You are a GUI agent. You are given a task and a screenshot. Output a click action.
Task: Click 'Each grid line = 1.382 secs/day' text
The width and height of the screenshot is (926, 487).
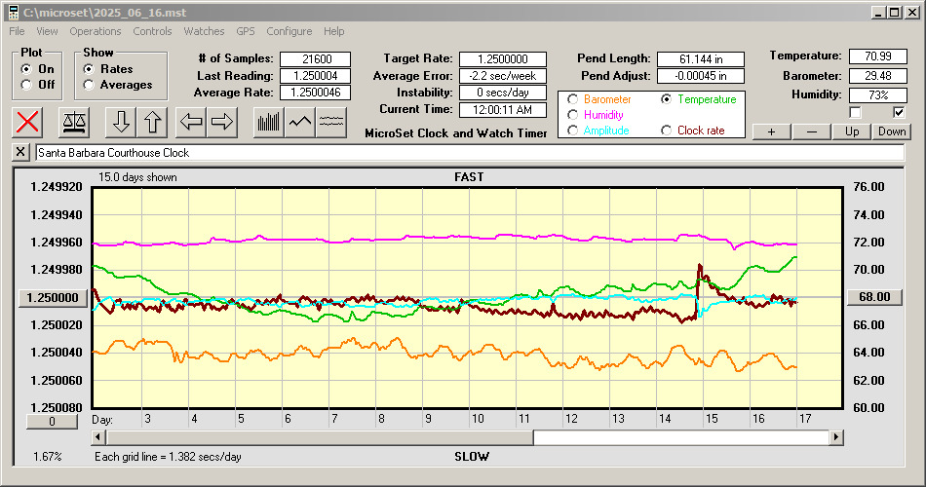pos(168,456)
